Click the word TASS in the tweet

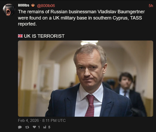136,18
